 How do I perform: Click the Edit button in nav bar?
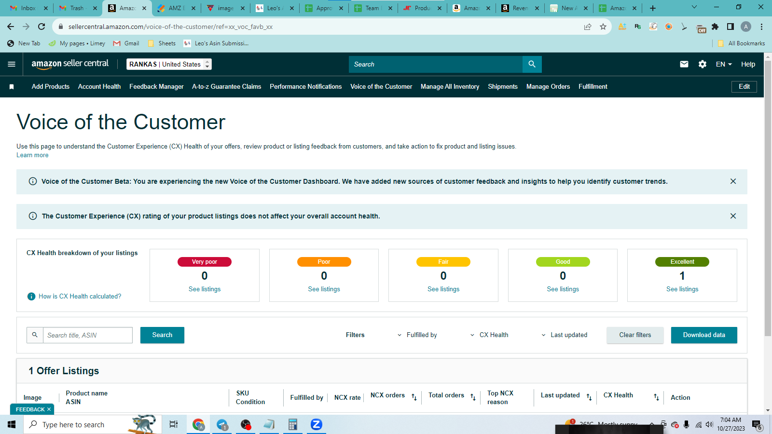(x=744, y=87)
